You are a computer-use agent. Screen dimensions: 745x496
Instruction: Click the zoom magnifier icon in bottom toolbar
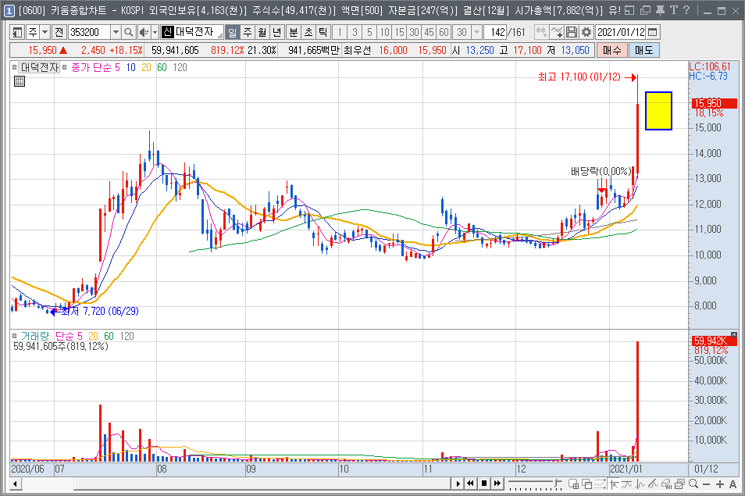[x=693, y=484]
